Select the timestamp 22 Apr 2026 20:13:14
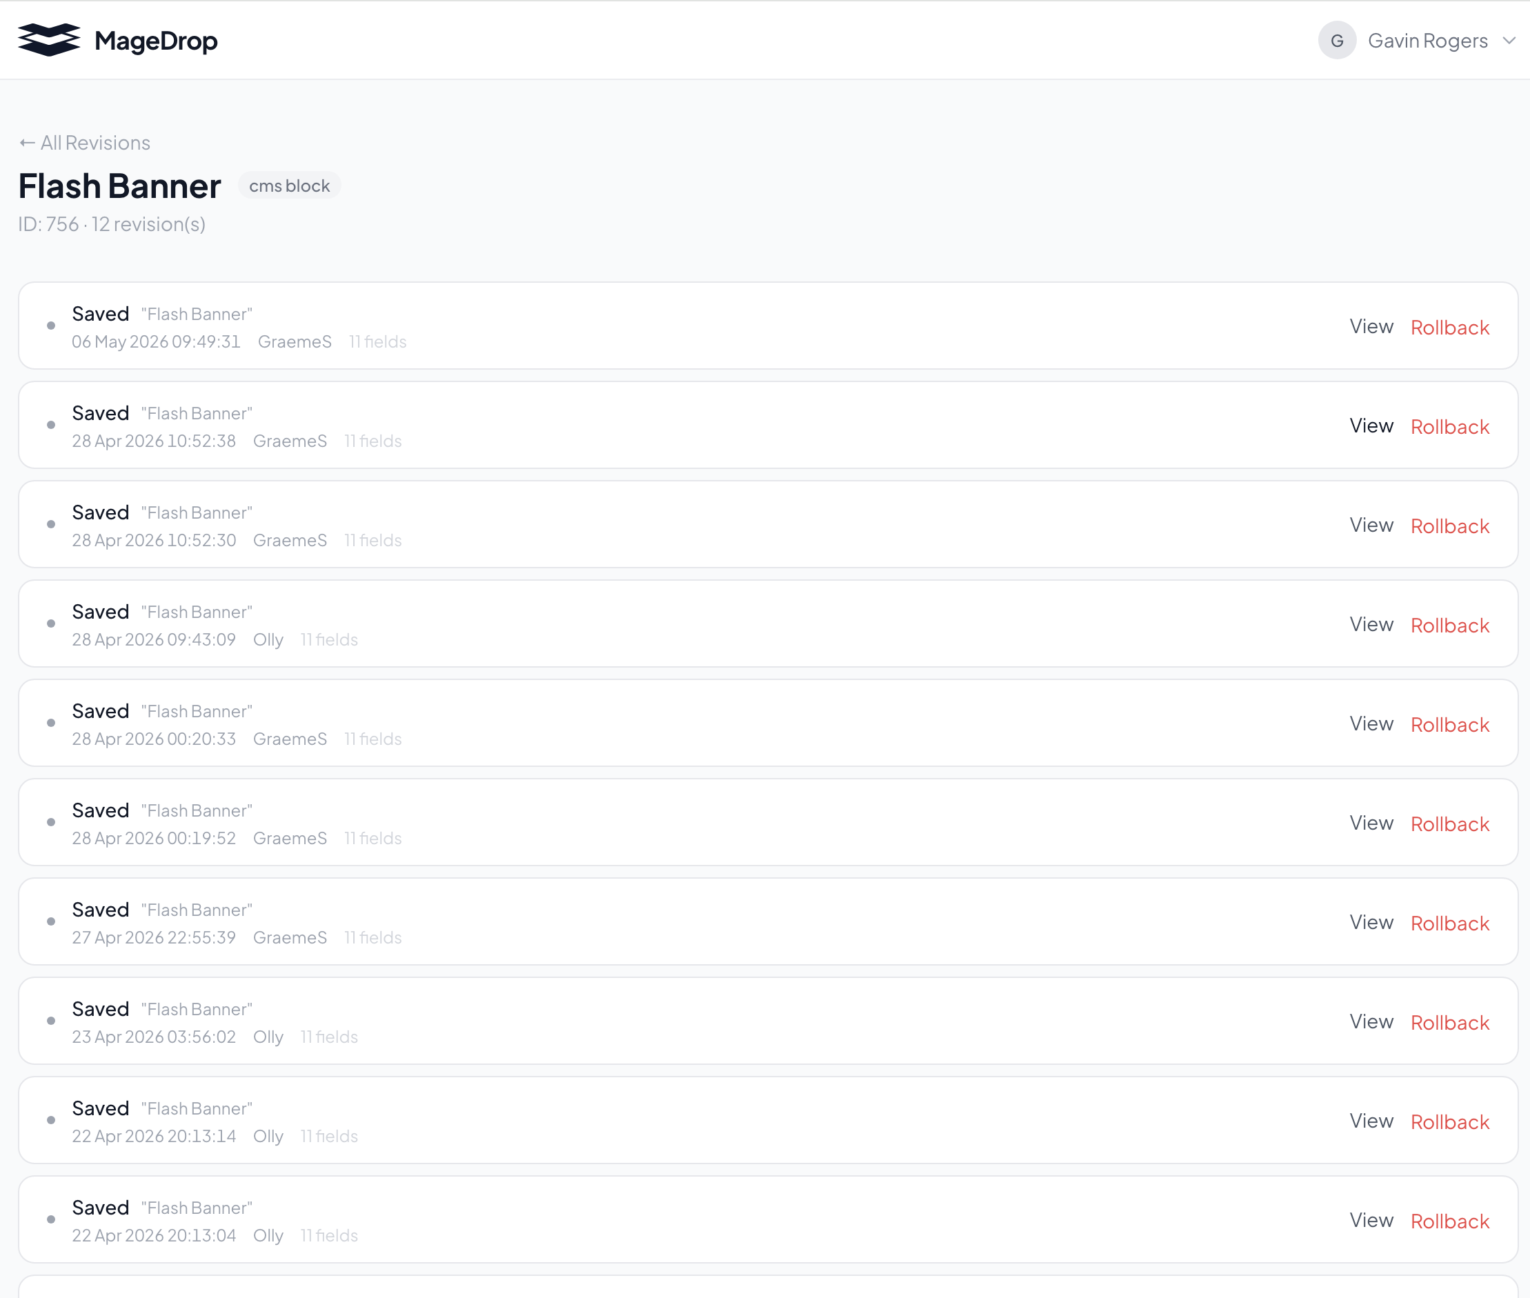 pyautogui.click(x=154, y=1137)
